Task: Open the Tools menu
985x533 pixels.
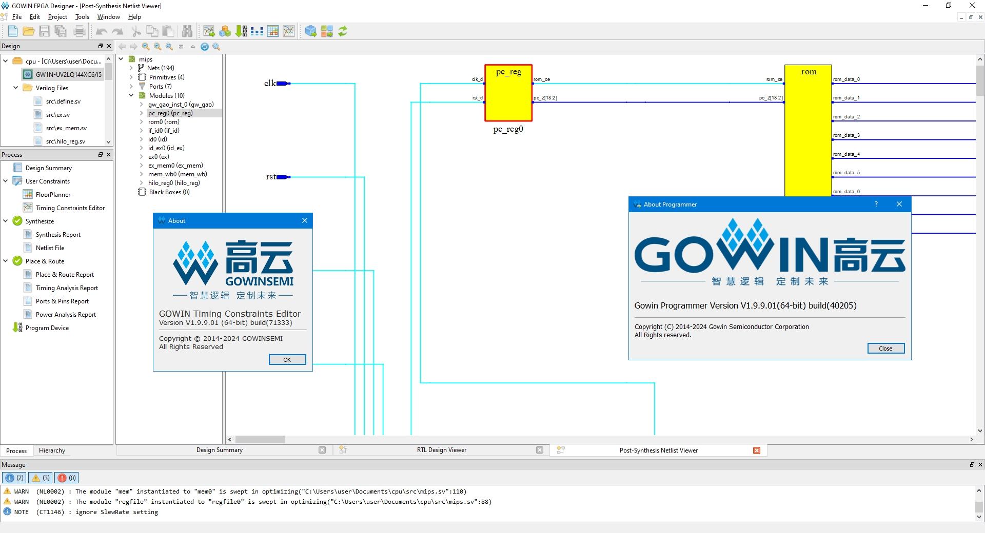Action: (82, 17)
